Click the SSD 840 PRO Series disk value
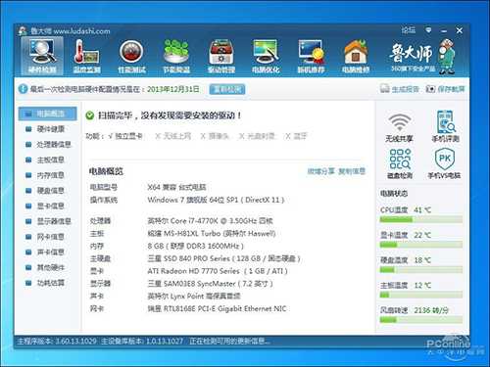Image resolution: width=490 pixels, height=367 pixels. pyautogui.click(x=223, y=258)
